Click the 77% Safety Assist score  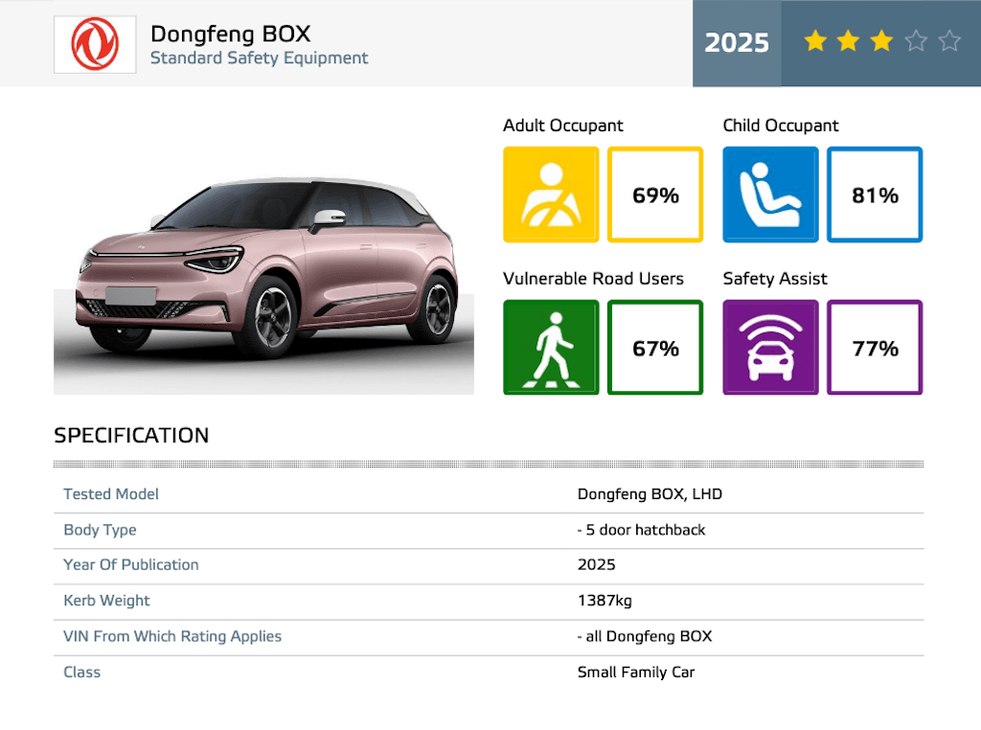[874, 347]
